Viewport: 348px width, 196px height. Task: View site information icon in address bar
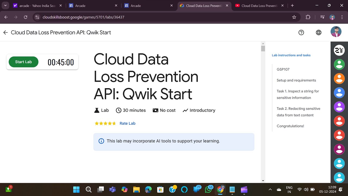point(37,17)
